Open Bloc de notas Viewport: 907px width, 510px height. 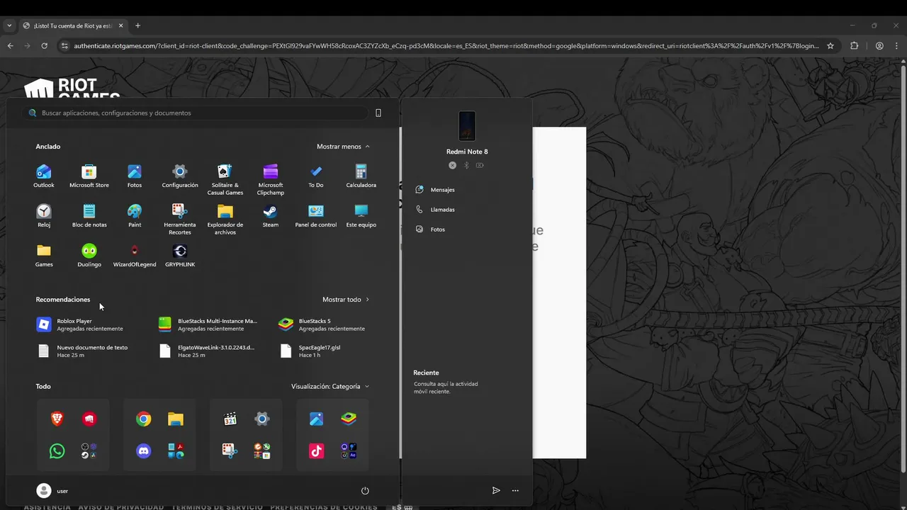tap(89, 216)
